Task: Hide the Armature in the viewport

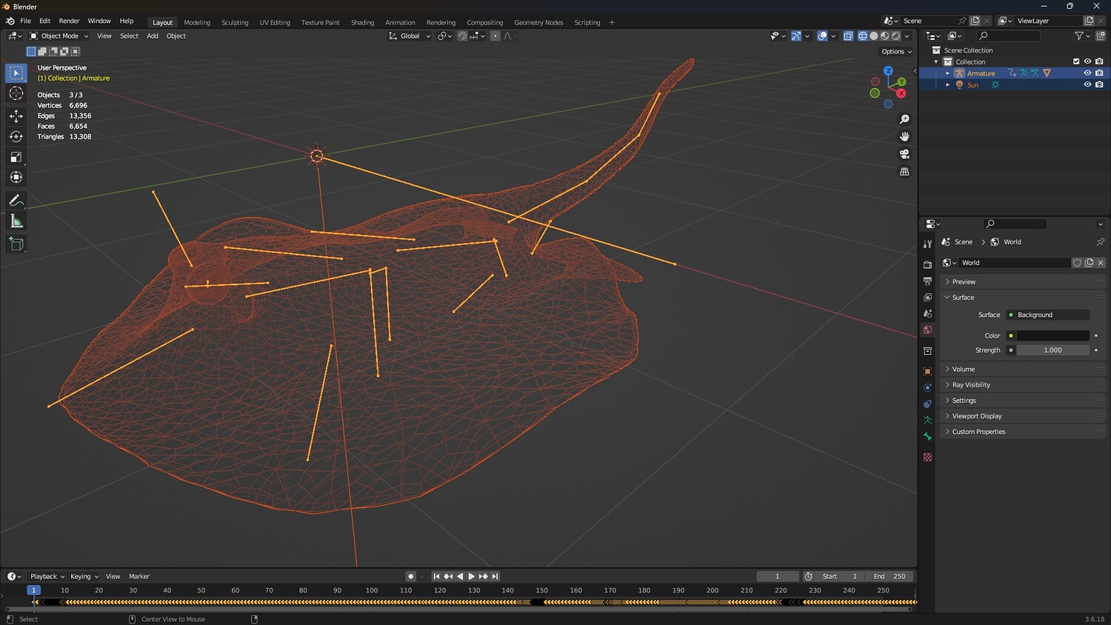Action: [1087, 73]
